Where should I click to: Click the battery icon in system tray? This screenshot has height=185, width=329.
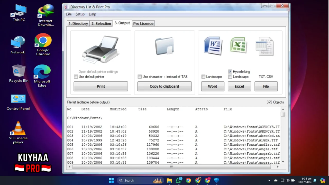pyautogui.click(x=293, y=180)
